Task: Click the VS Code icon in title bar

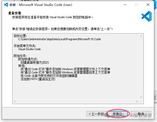Action: (x=6, y=5)
